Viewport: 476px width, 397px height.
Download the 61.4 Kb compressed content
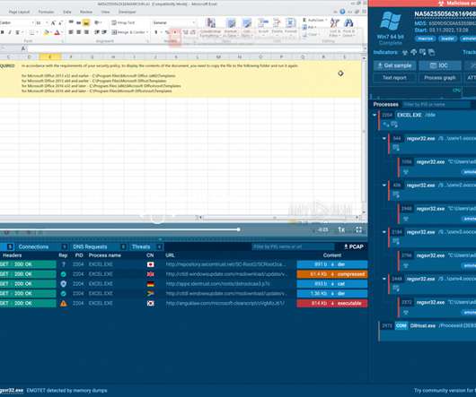click(x=332, y=274)
